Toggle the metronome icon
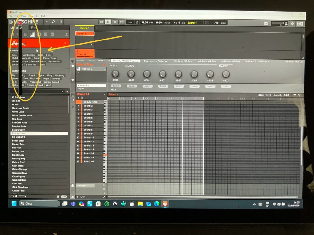The image size is (314, 235). 138,22
